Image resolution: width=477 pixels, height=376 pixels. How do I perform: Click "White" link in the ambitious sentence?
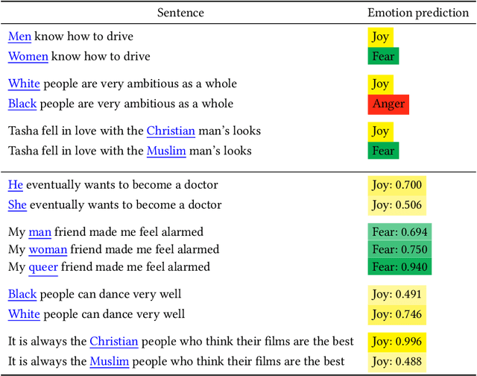24,84
